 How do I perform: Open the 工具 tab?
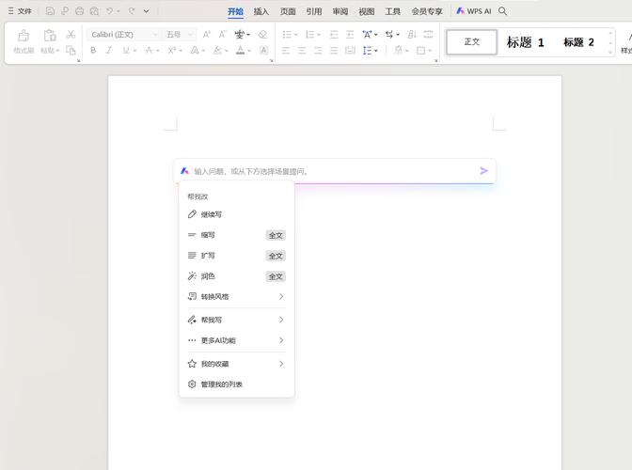click(392, 11)
